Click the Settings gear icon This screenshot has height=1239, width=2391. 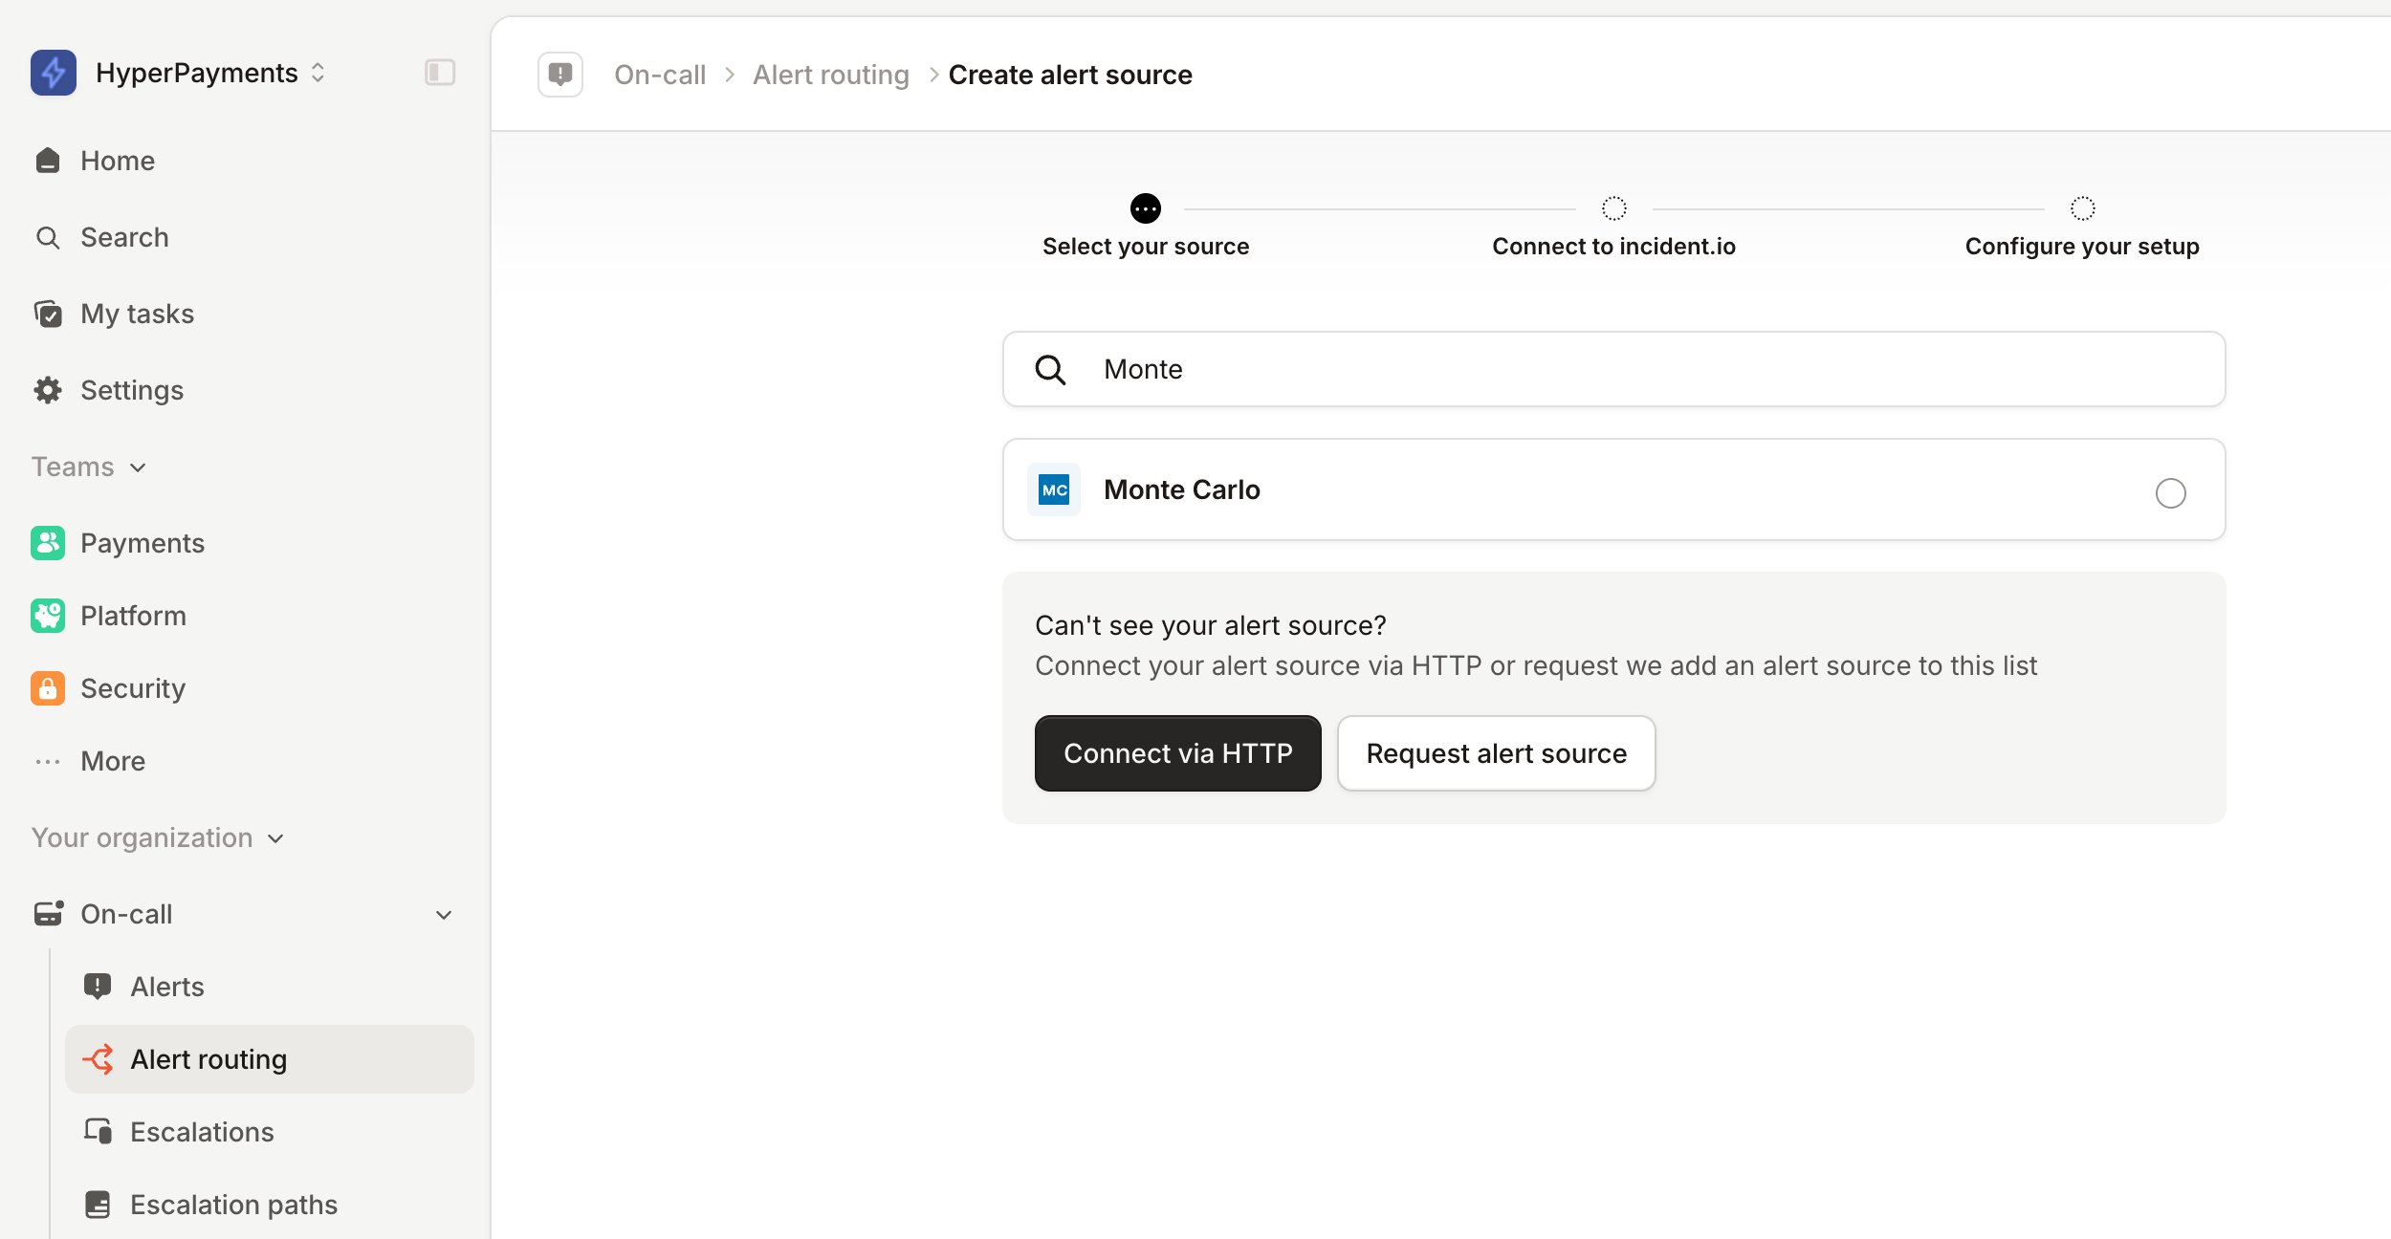click(x=48, y=390)
